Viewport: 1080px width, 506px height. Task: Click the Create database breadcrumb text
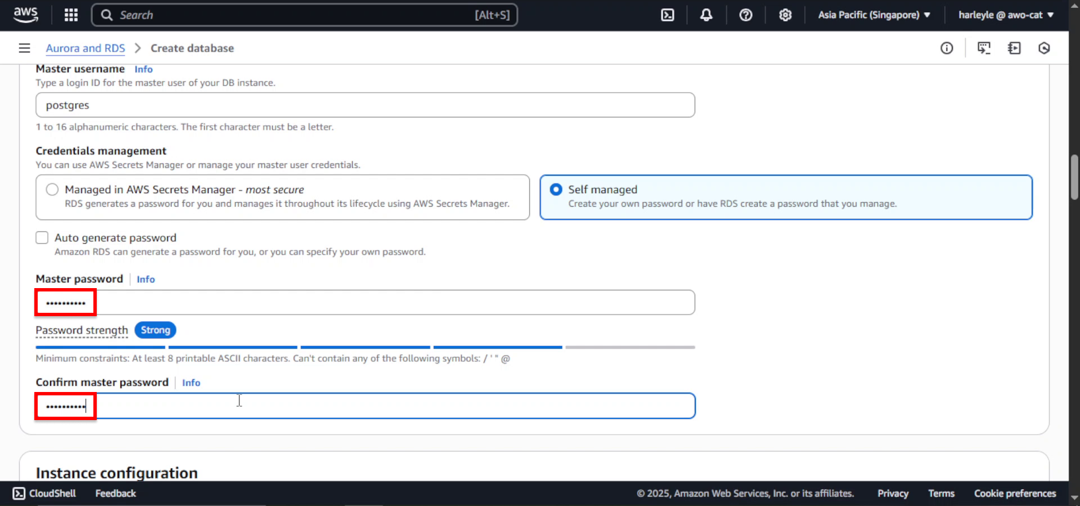(192, 48)
